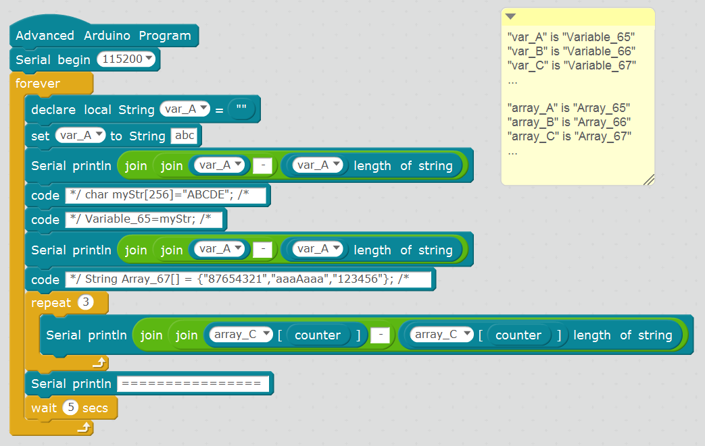Click the empty string field in the declare block
This screenshot has width=705, height=446.
(x=241, y=109)
